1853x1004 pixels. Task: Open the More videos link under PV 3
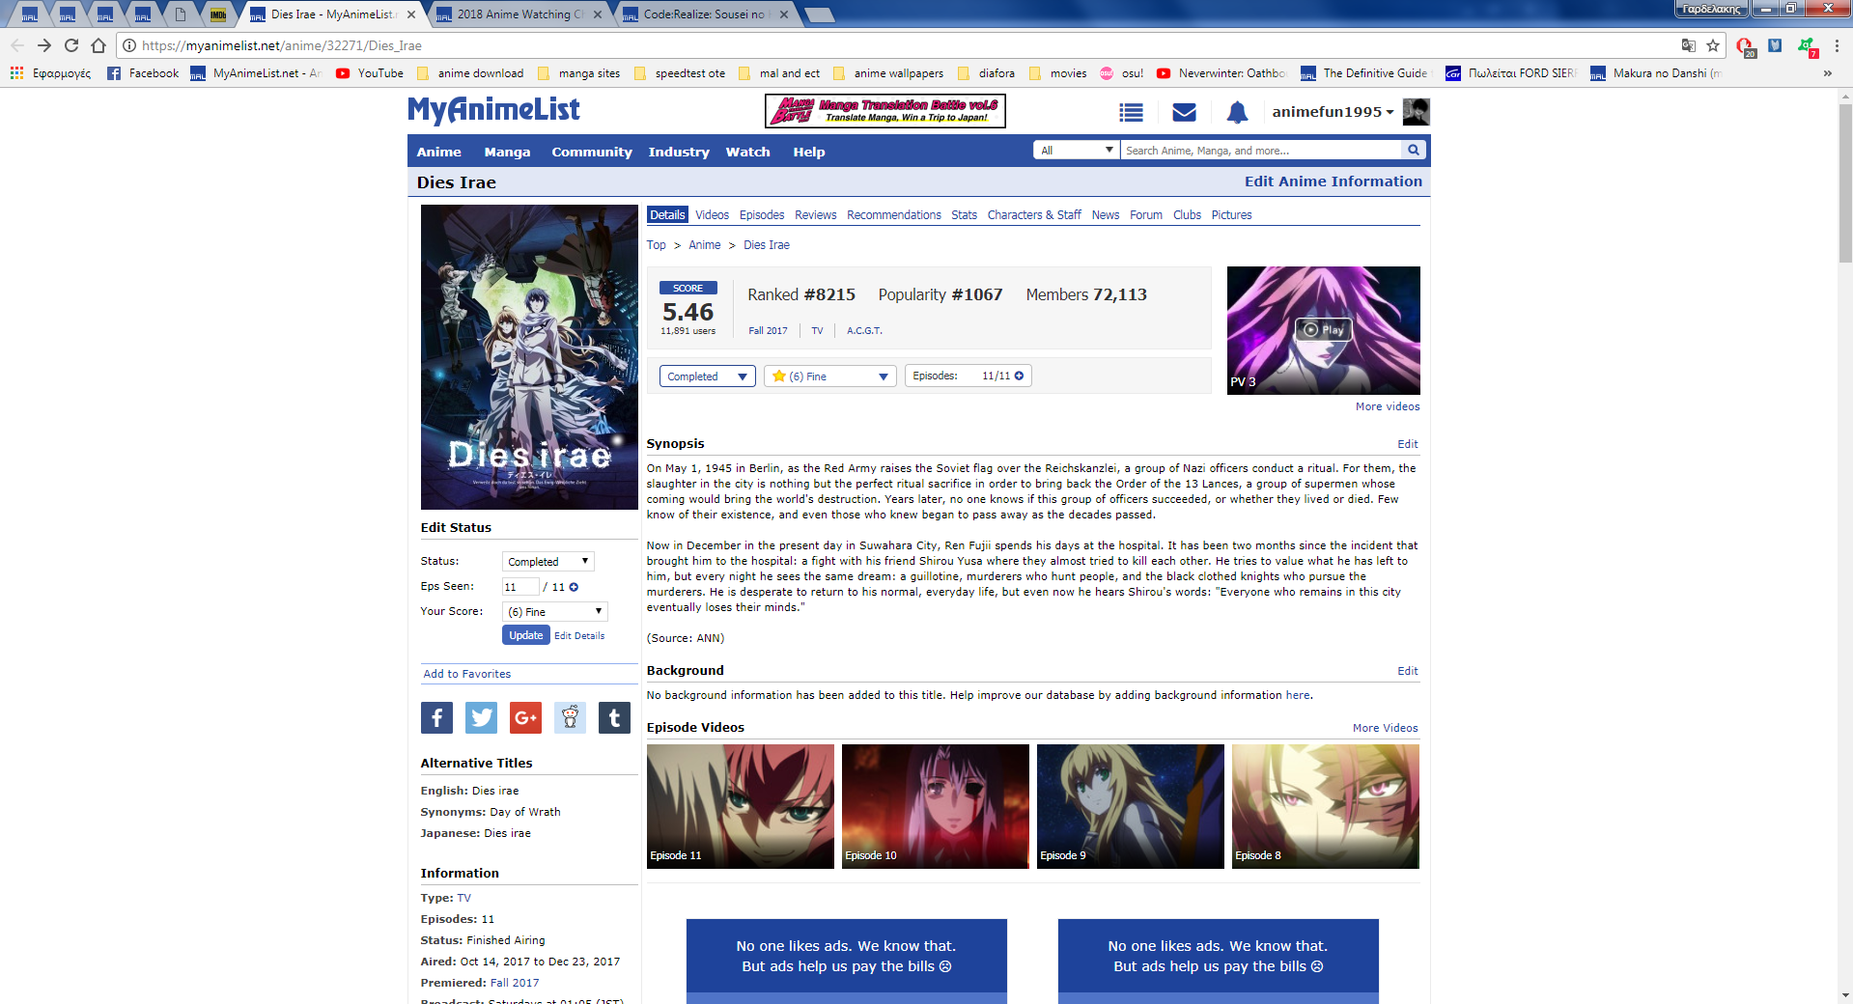coord(1388,406)
